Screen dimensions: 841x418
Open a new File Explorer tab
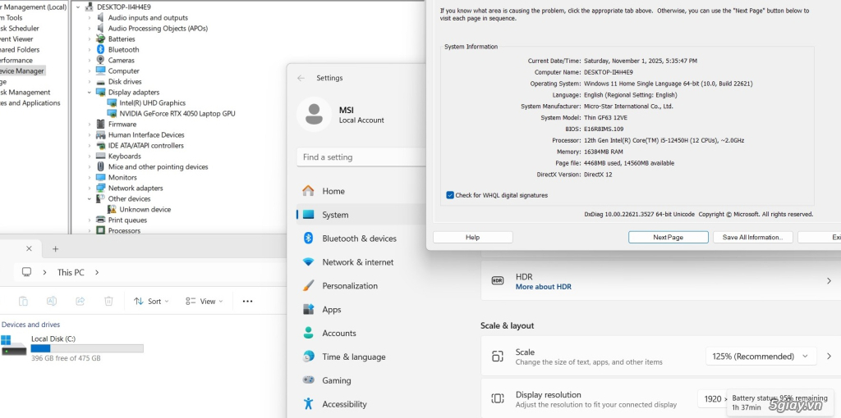point(56,249)
